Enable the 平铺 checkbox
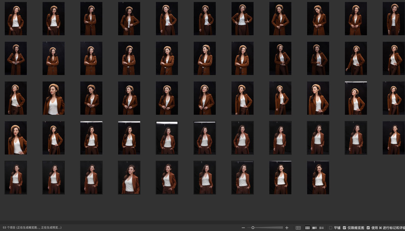Image resolution: width=405 pixels, height=231 pixels. 331,228
